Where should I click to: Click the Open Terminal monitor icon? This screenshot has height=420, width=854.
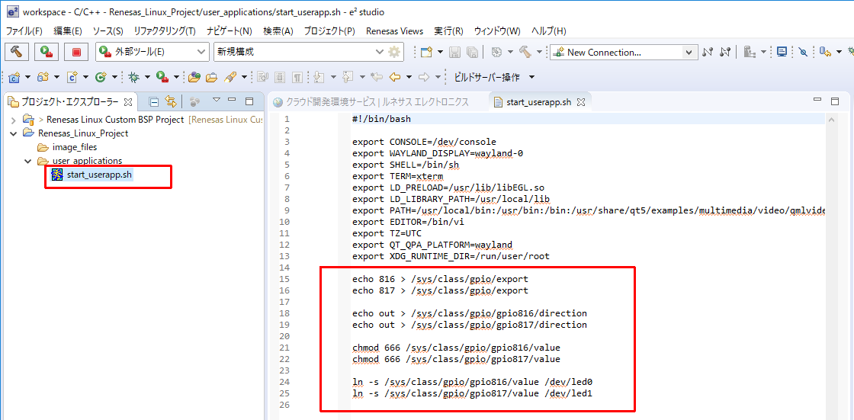781,52
